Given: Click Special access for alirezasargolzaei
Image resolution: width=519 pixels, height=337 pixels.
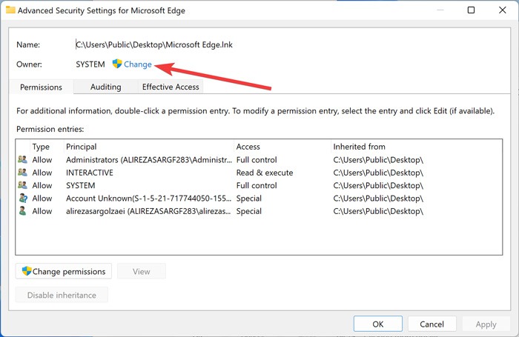Looking at the screenshot, I should [249, 211].
